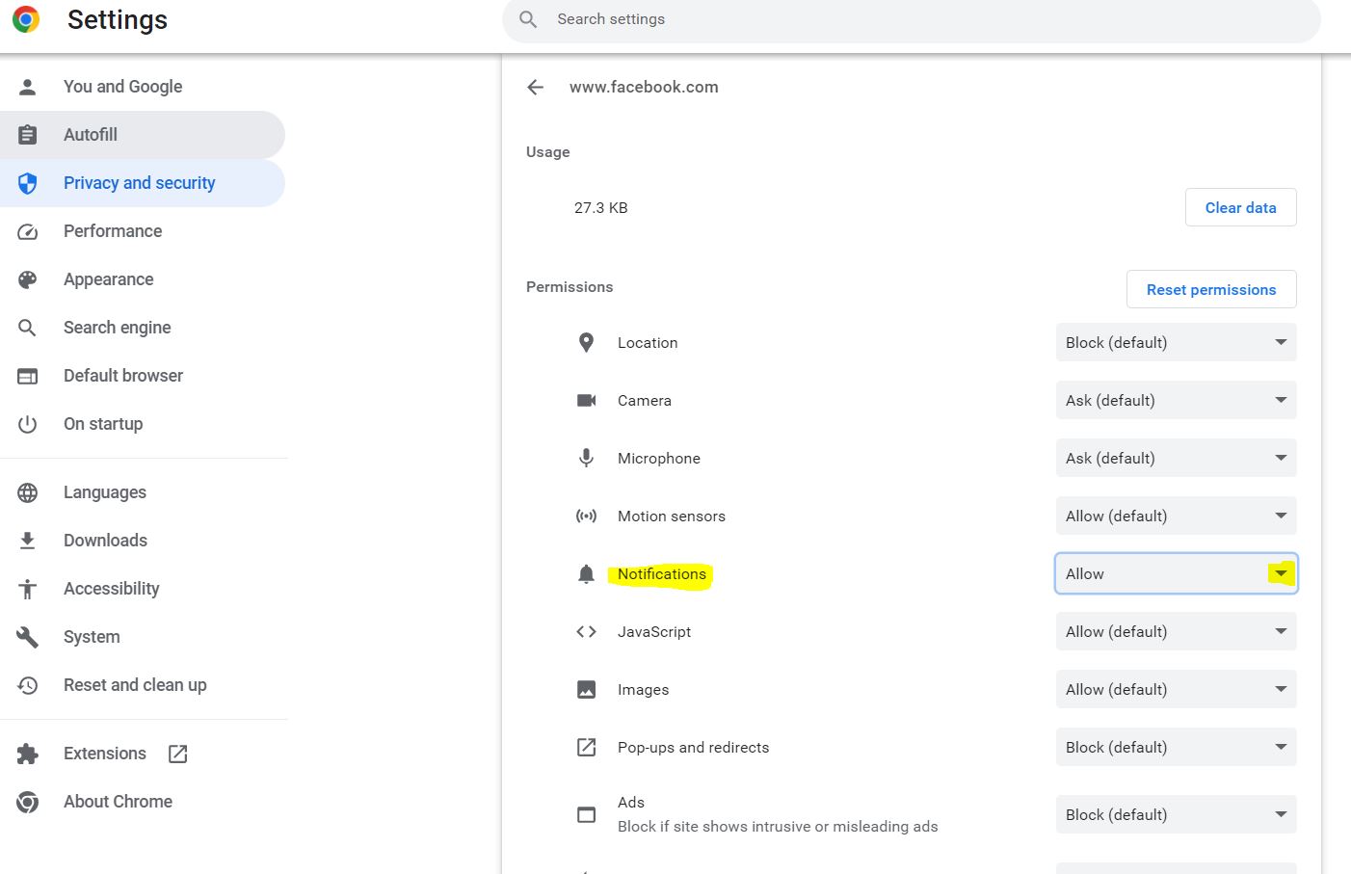1351x874 pixels.
Task: Open Languages settings
Action: click(143, 492)
